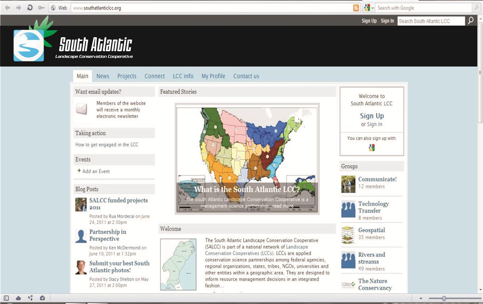Select the Main tab
The height and width of the screenshot is (304, 483).
[82, 76]
